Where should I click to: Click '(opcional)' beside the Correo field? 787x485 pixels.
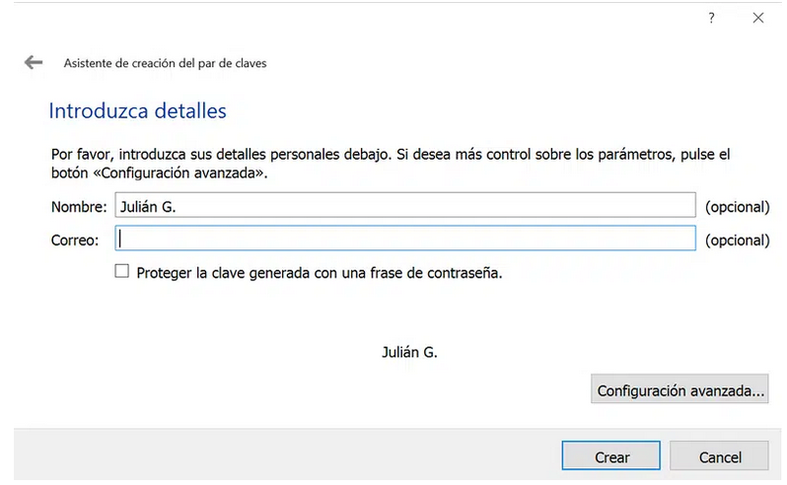(737, 240)
